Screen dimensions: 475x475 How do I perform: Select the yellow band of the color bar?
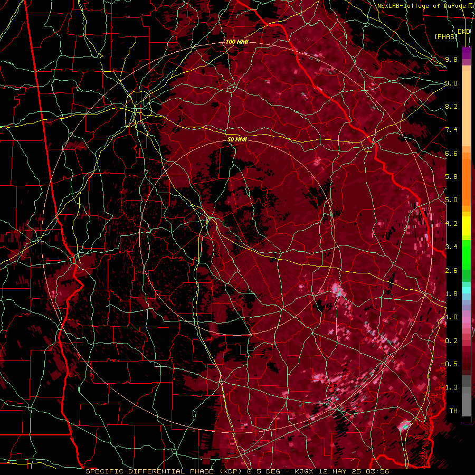point(466,226)
